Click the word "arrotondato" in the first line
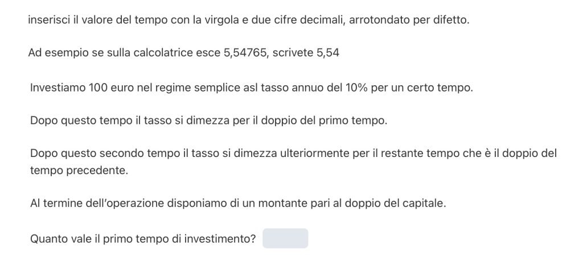 tap(377, 20)
